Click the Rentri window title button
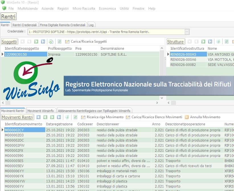The height and width of the screenshot is (191, 234). click(9, 16)
